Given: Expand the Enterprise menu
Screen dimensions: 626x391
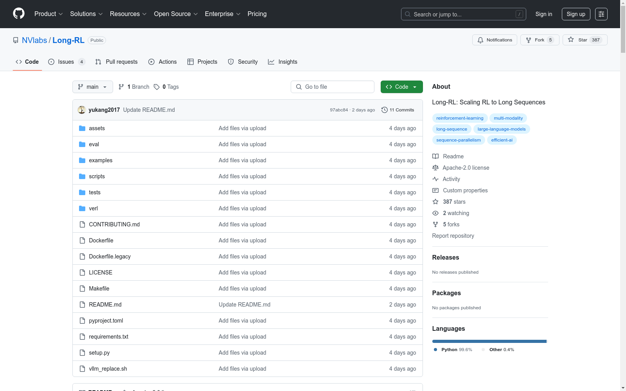Looking at the screenshot, I should (x=223, y=14).
